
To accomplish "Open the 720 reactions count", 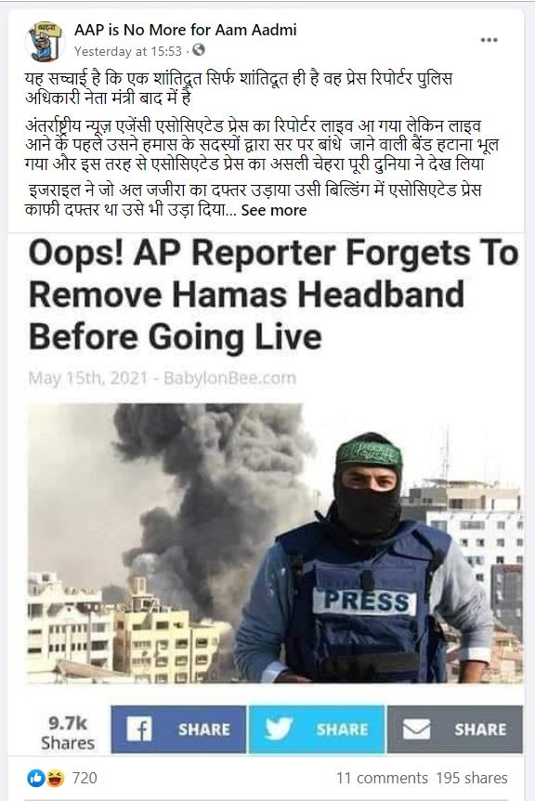I will 85,778.
